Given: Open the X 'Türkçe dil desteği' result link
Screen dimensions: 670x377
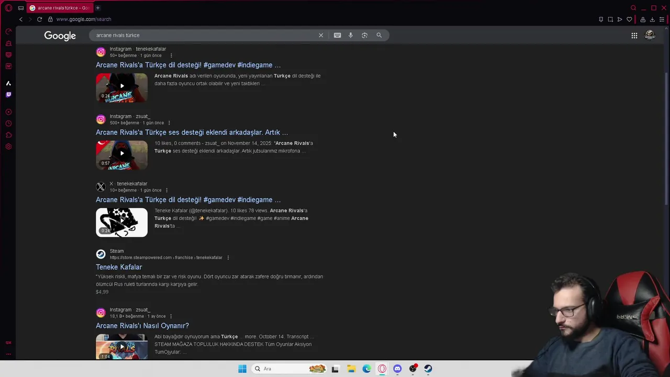Looking at the screenshot, I should pyautogui.click(x=188, y=199).
